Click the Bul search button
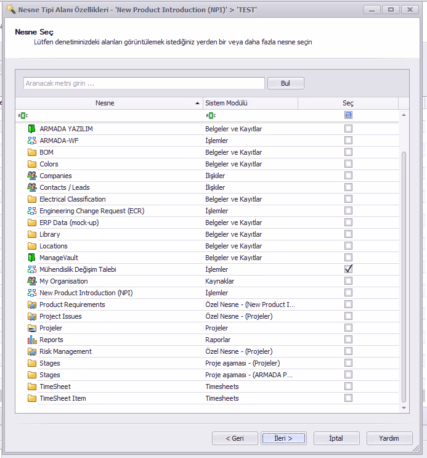The height and width of the screenshot is (458, 427). coord(286,83)
